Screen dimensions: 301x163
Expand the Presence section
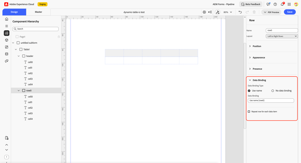(250, 69)
